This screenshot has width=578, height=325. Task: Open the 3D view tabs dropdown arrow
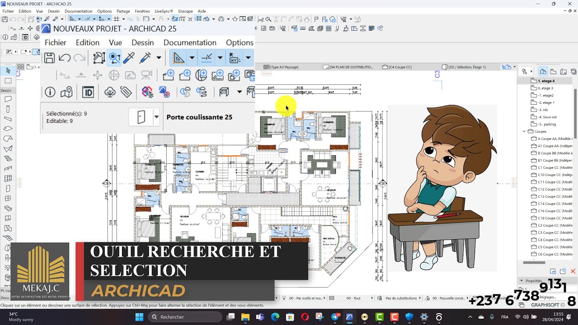[x=514, y=67]
